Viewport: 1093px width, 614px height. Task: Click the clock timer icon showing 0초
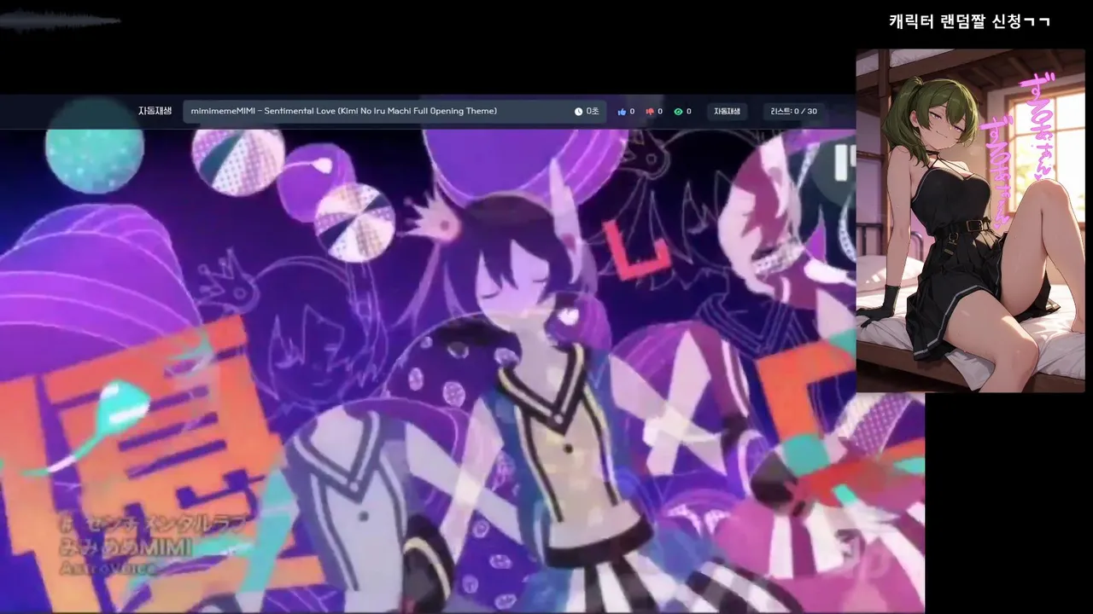click(578, 112)
